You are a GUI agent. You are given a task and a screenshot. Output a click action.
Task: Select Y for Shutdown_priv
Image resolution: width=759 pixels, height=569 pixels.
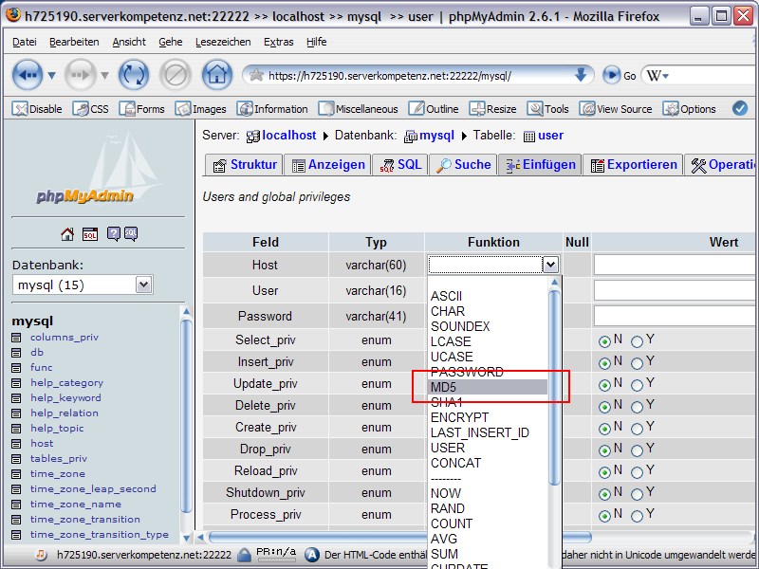[637, 494]
